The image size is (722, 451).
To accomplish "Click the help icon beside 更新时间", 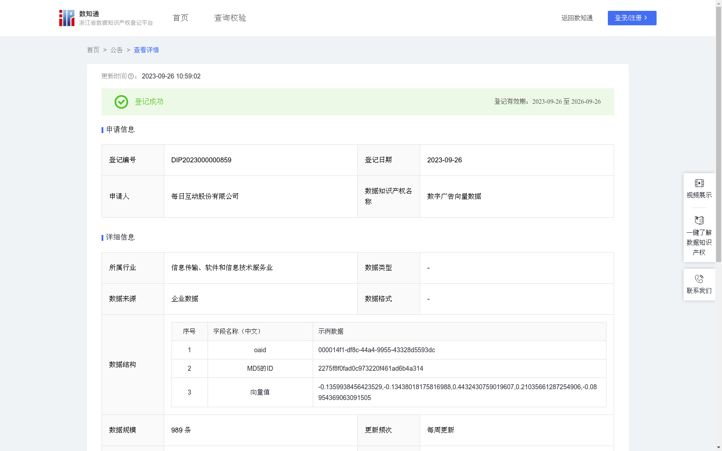I will coord(131,77).
